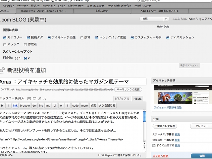The height and width of the screenshot is (159, 212).
Task: Click the li quicktag button
Action: pyautogui.click(x=68, y=106)
